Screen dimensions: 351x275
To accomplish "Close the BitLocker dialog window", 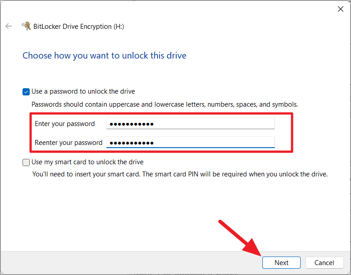I will [341, 9].
